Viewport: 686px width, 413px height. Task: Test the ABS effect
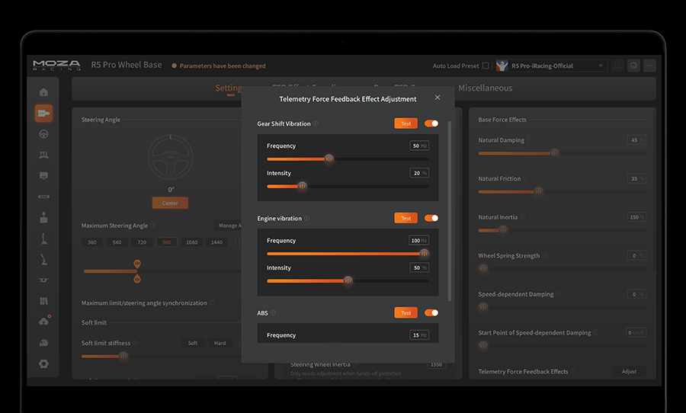coord(406,312)
